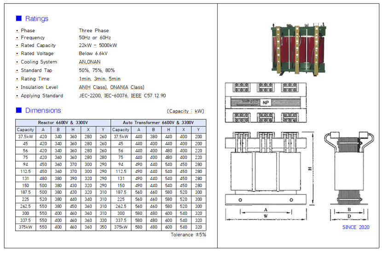The height and width of the screenshot is (253, 382).
Task: Click the "Insulation Level" label
Action: tap(39, 87)
